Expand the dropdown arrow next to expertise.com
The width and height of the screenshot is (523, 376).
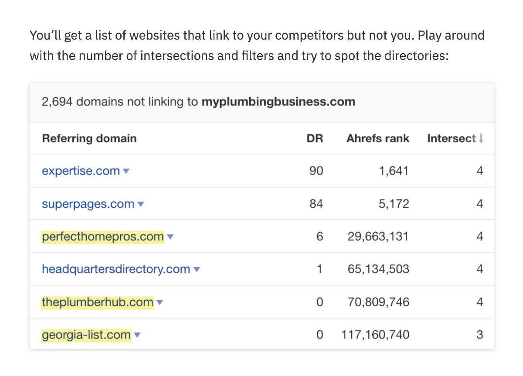coord(126,171)
